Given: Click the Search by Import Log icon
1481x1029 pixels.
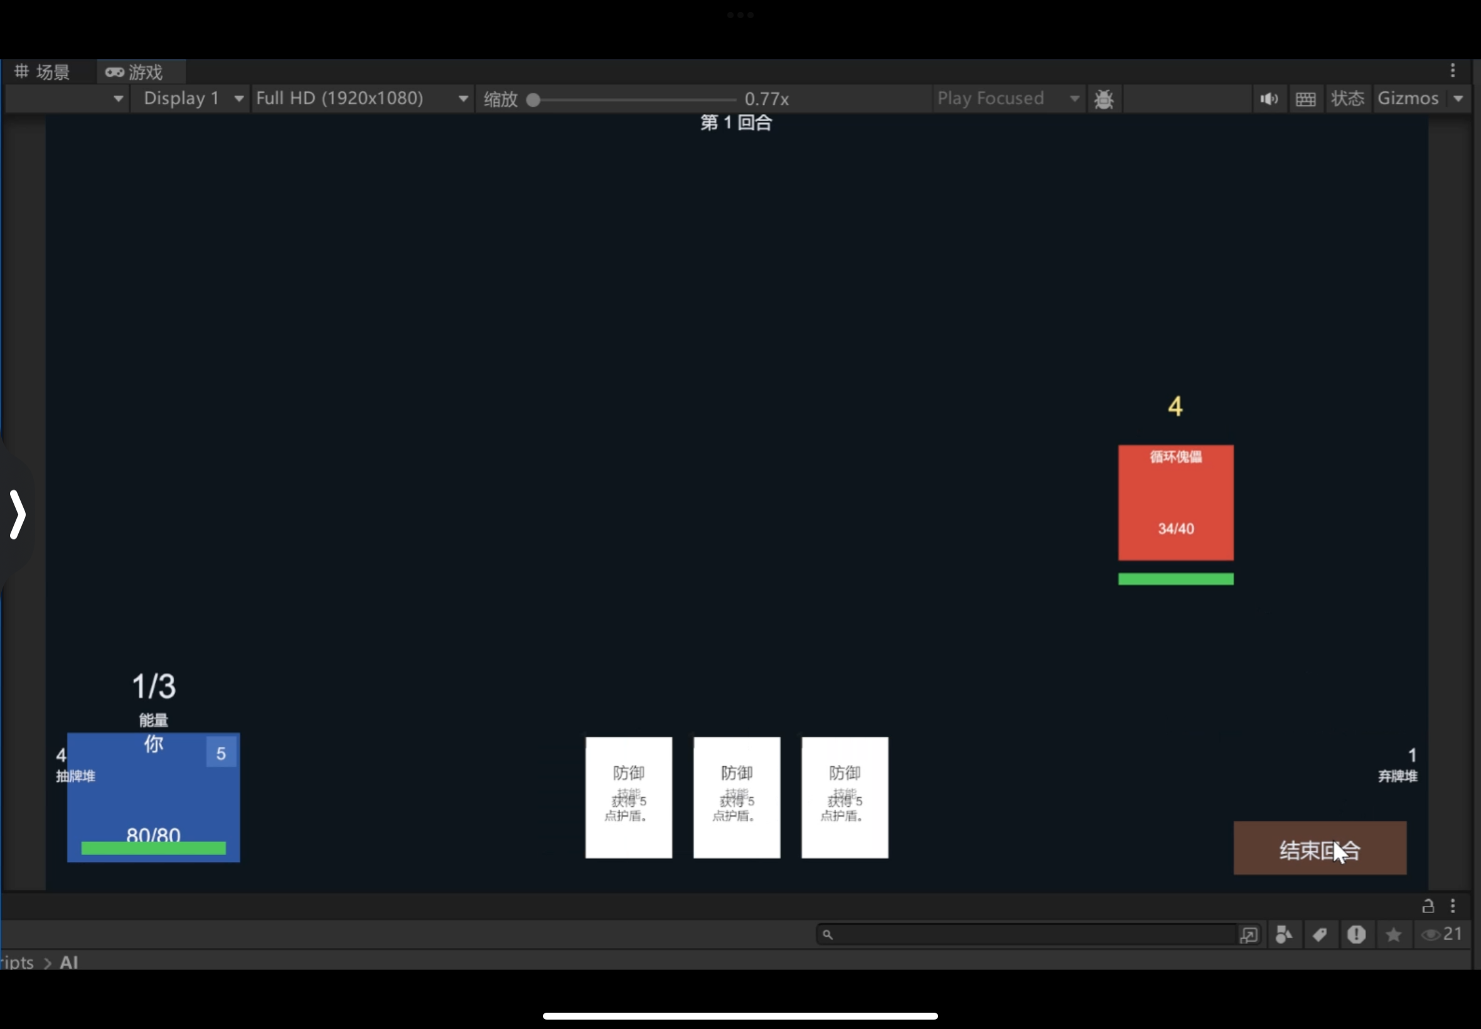Looking at the screenshot, I should [x=1356, y=934].
